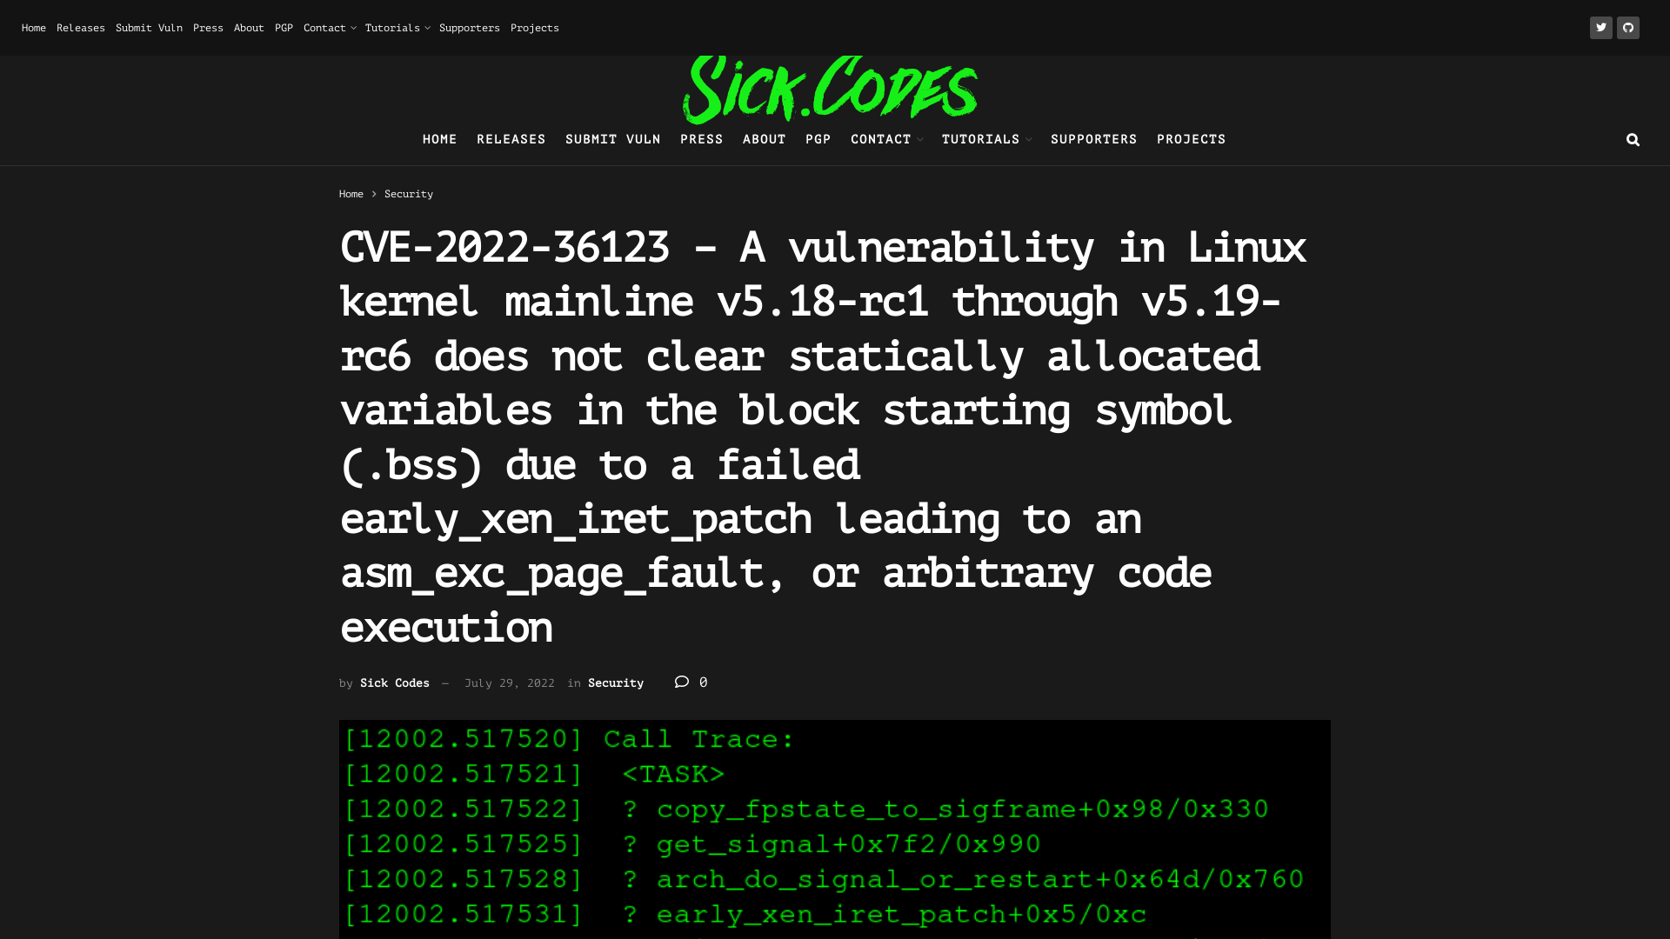Click the Home breadcrumb link
The height and width of the screenshot is (939, 1670).
pos(351,193)
